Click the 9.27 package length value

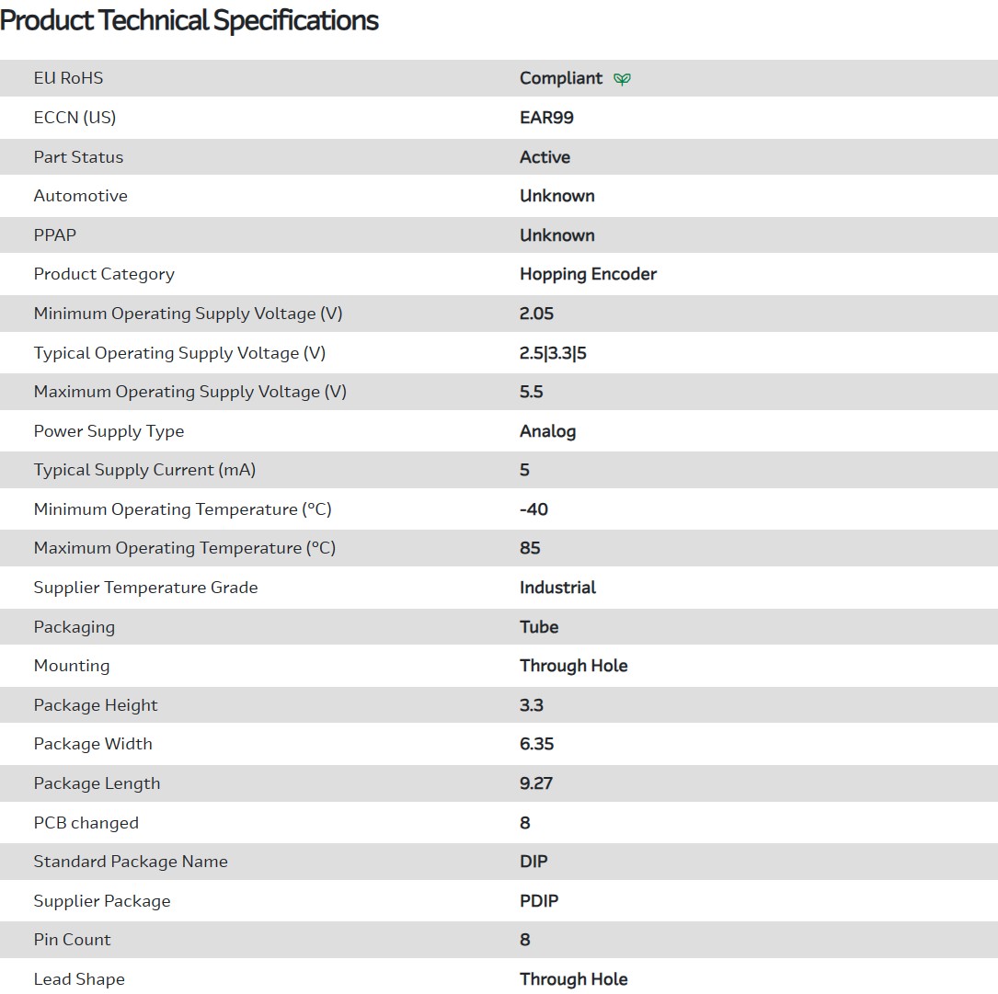pyautogui.click(x=536, y=783)
